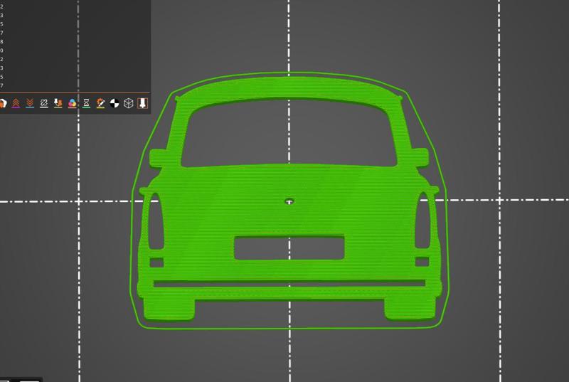Click the highlighted white down-arrow icon
This screenshot has height=382, width=569.
tap(143, 103)
